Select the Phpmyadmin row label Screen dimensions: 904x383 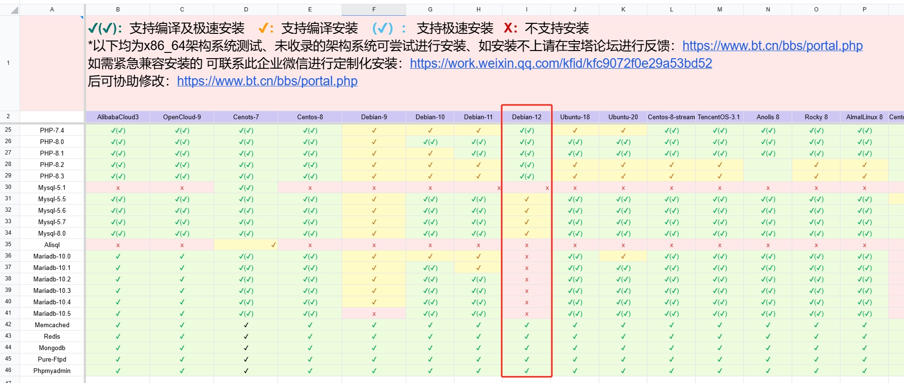click(x=52, y=371)
